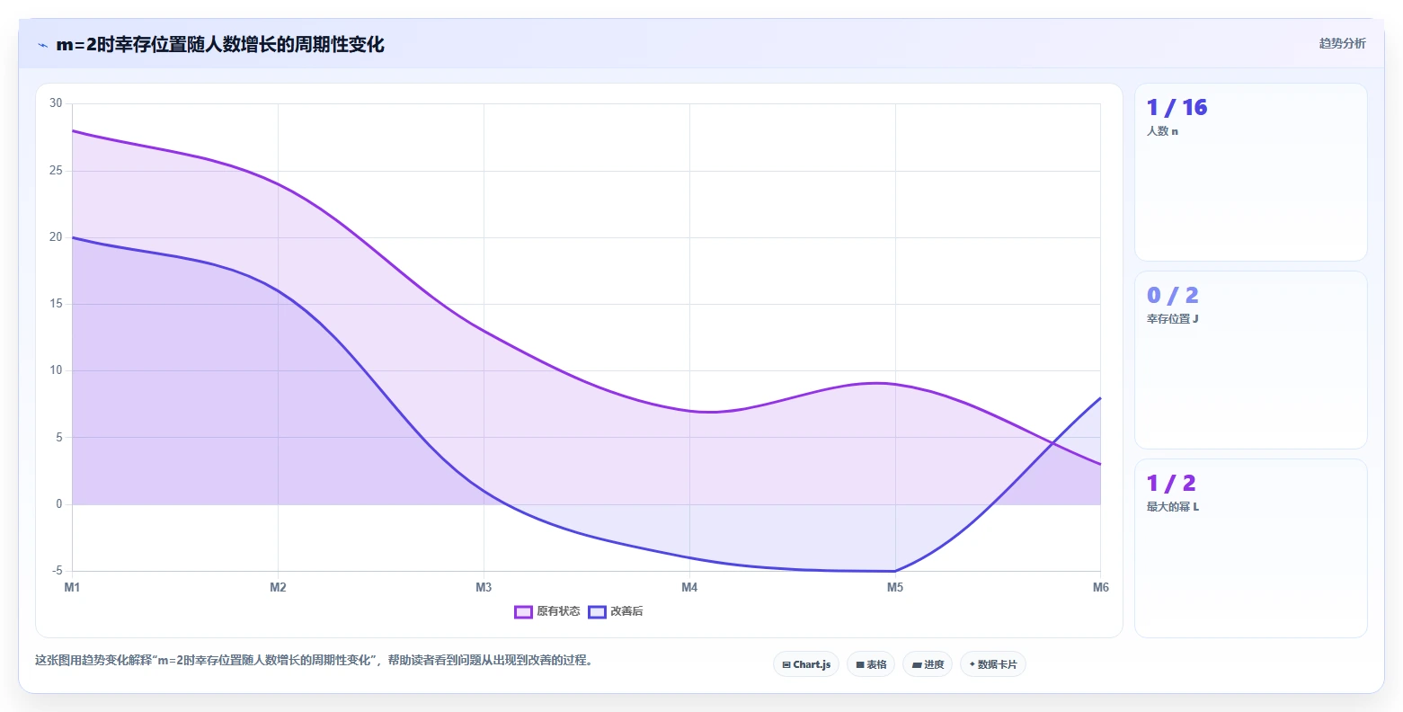Select the chart title about m=2时幸存位置

click(220, 44)
